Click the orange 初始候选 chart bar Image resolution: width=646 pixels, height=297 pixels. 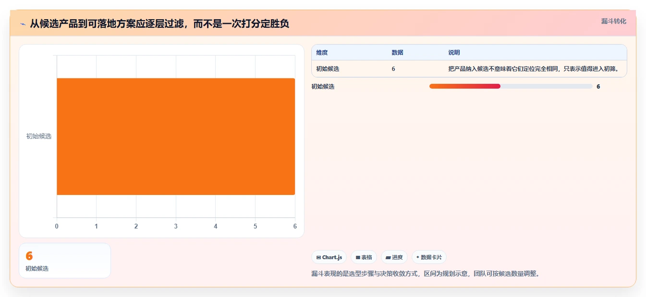(x=176, y=137)
